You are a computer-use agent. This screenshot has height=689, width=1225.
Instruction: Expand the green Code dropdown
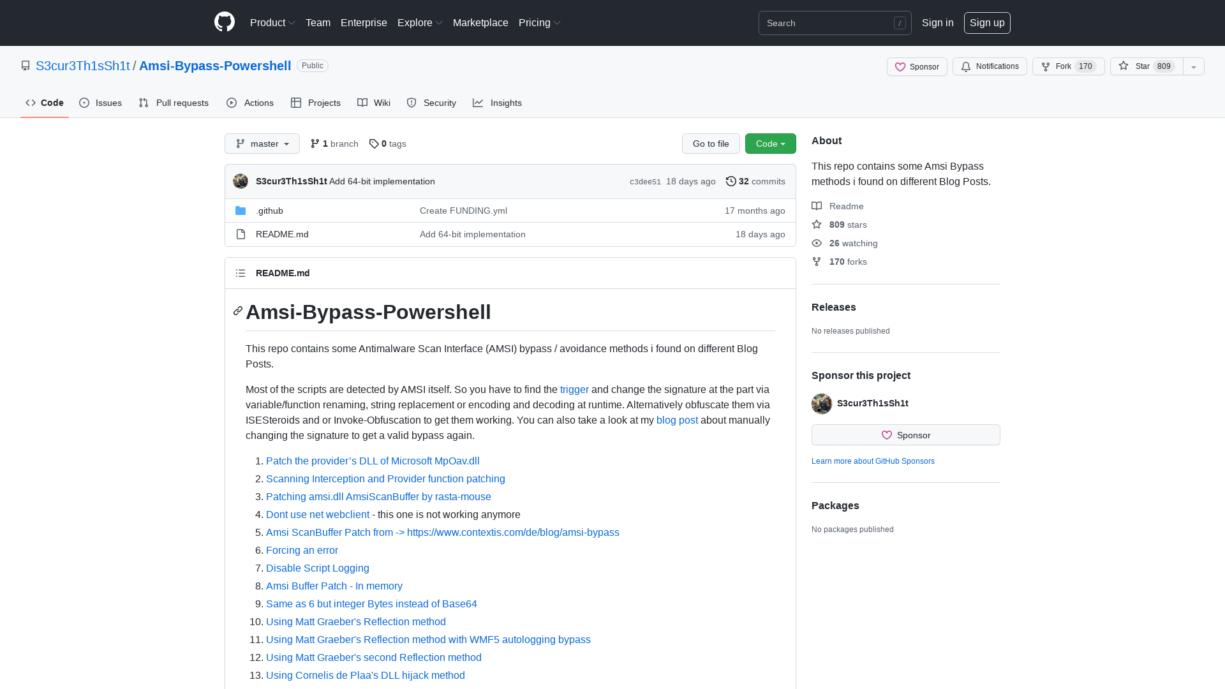770,144
